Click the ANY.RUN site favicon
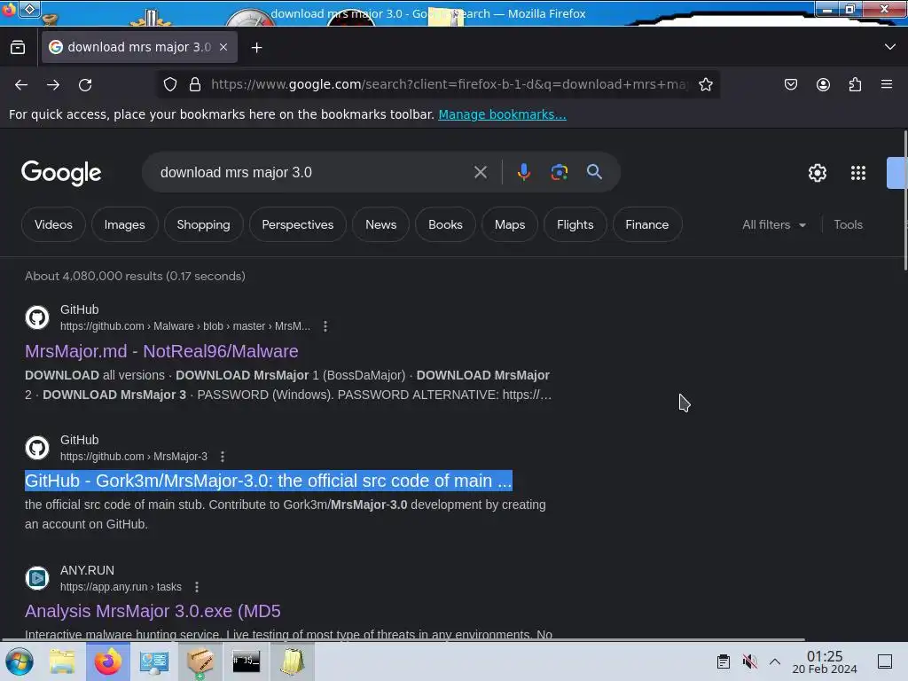 pos(37,578)
